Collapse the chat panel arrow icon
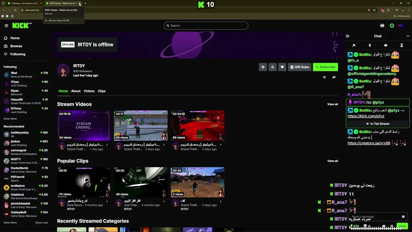Screen dimensions: 412x232 tap(348, 36)
